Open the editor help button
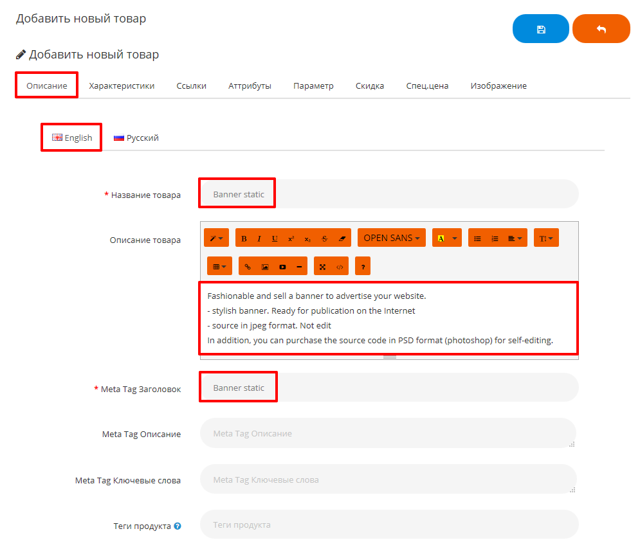 [363, 266]
